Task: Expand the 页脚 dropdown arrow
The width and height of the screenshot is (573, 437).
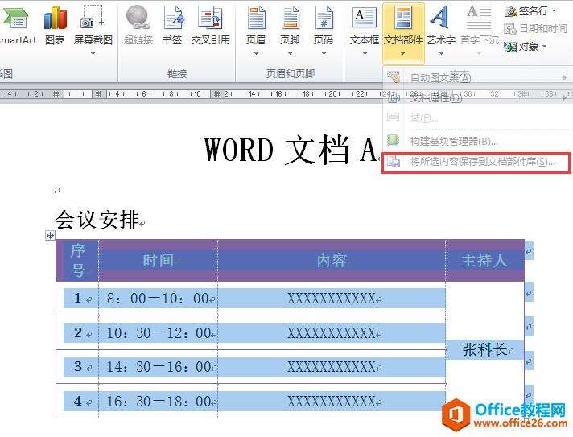Action: (x=291, y=54)
